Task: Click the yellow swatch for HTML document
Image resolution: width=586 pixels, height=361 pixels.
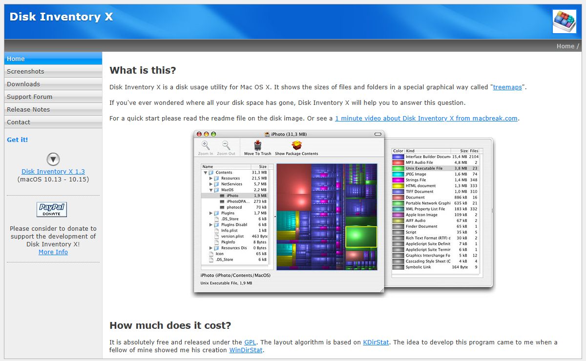Action: point(398,186)
